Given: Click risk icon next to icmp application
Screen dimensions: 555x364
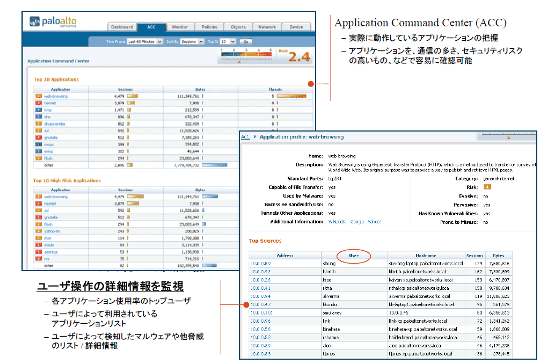Looking at the screenshot, I should 38,110.
